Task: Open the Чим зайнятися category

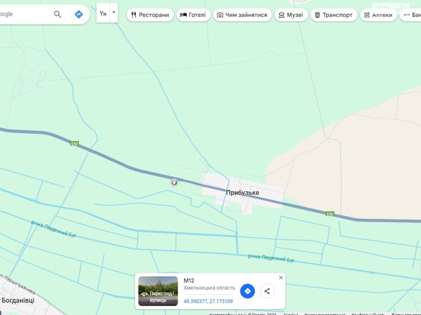Action: [242, 15]
